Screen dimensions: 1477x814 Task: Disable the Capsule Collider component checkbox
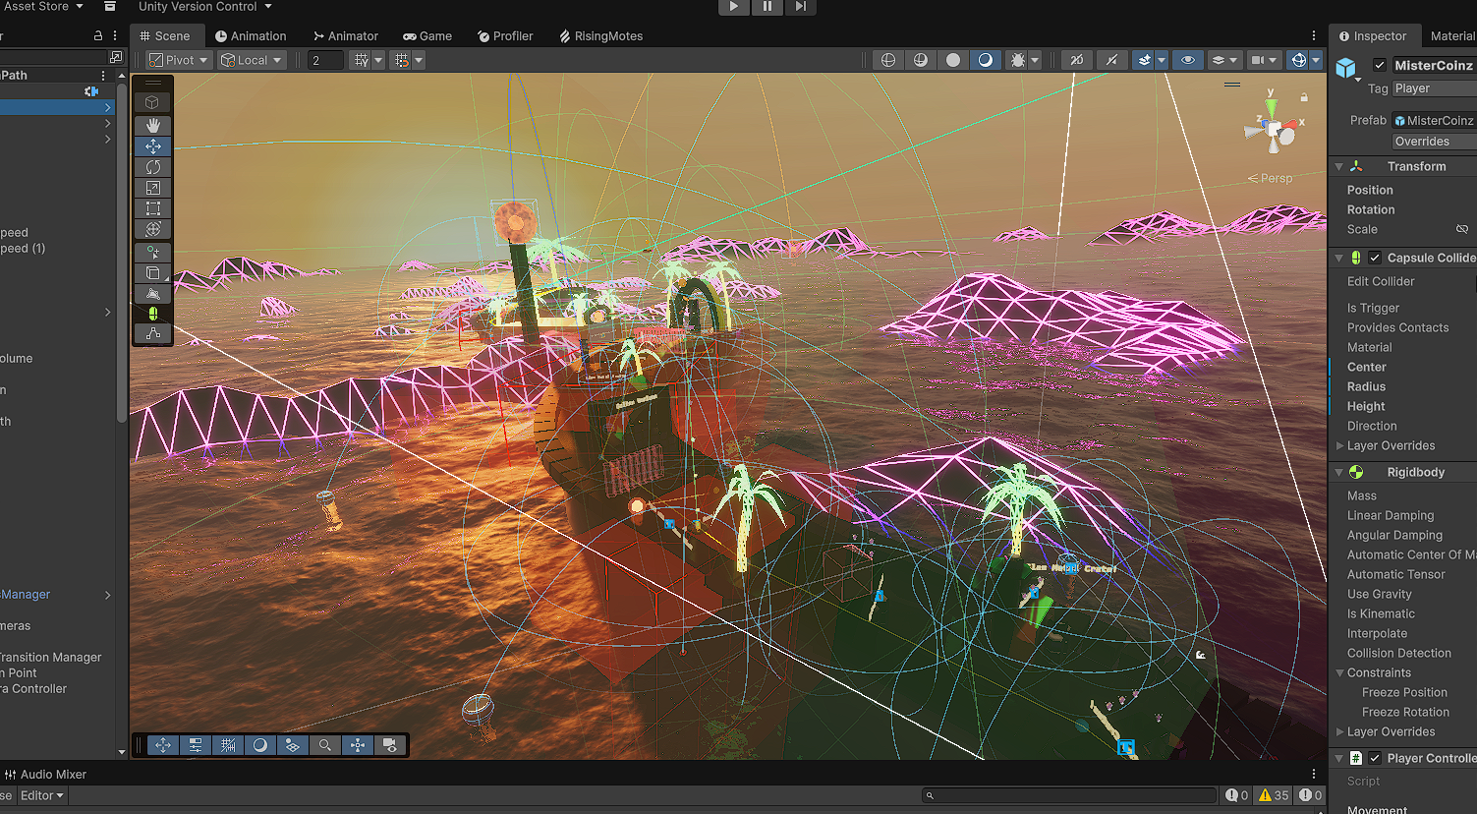pyautogui.click(x=1375, y=258)
